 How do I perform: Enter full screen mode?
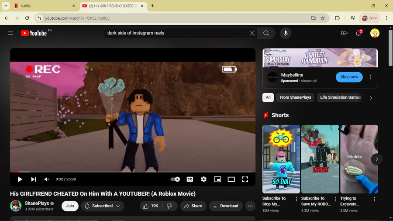[x=245, y=179]
